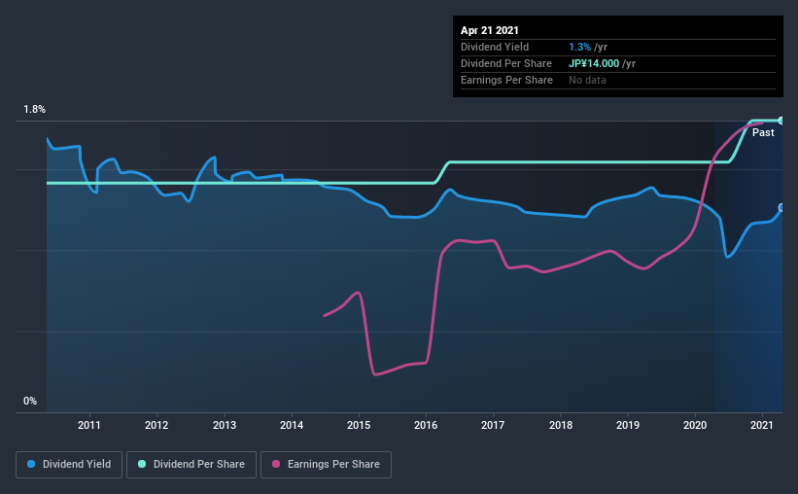Toggle the Dividend Yield legend button
The image size is (798, 494).
tap(69, 465)
